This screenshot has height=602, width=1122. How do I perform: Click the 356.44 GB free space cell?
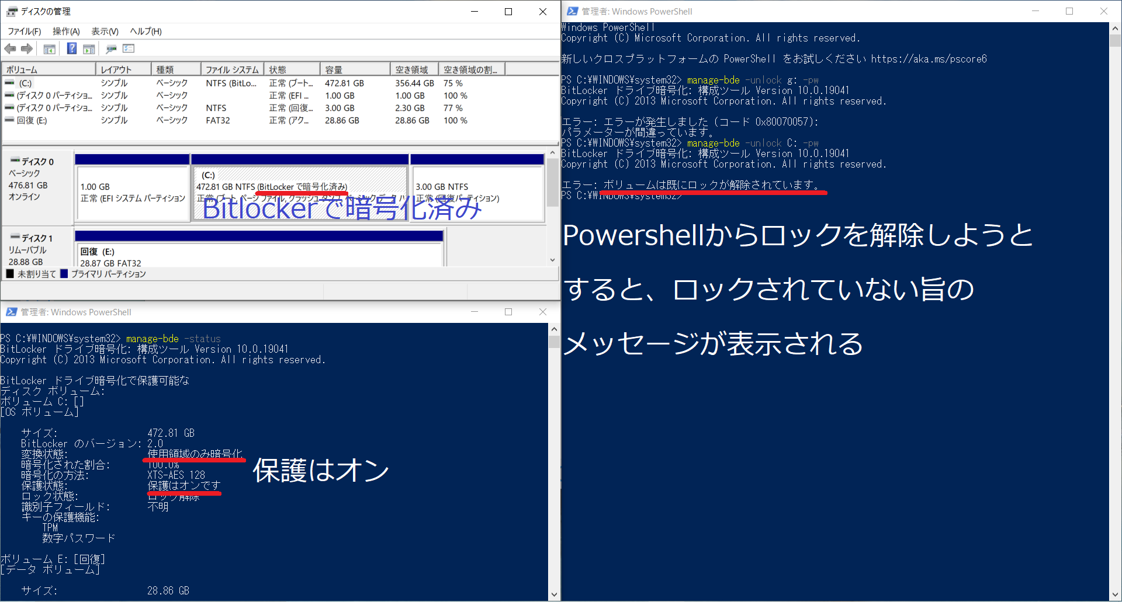[x=414, y=83]
